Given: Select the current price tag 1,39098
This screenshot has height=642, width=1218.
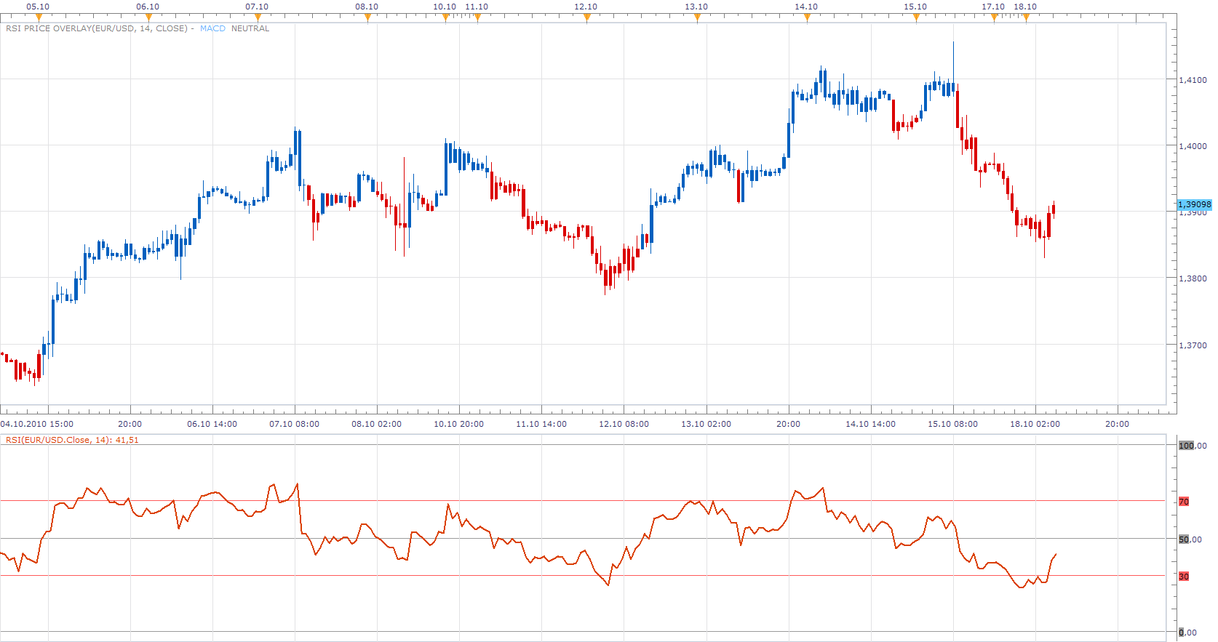Looking at the screenshot, I should [x=1195, y=204].
